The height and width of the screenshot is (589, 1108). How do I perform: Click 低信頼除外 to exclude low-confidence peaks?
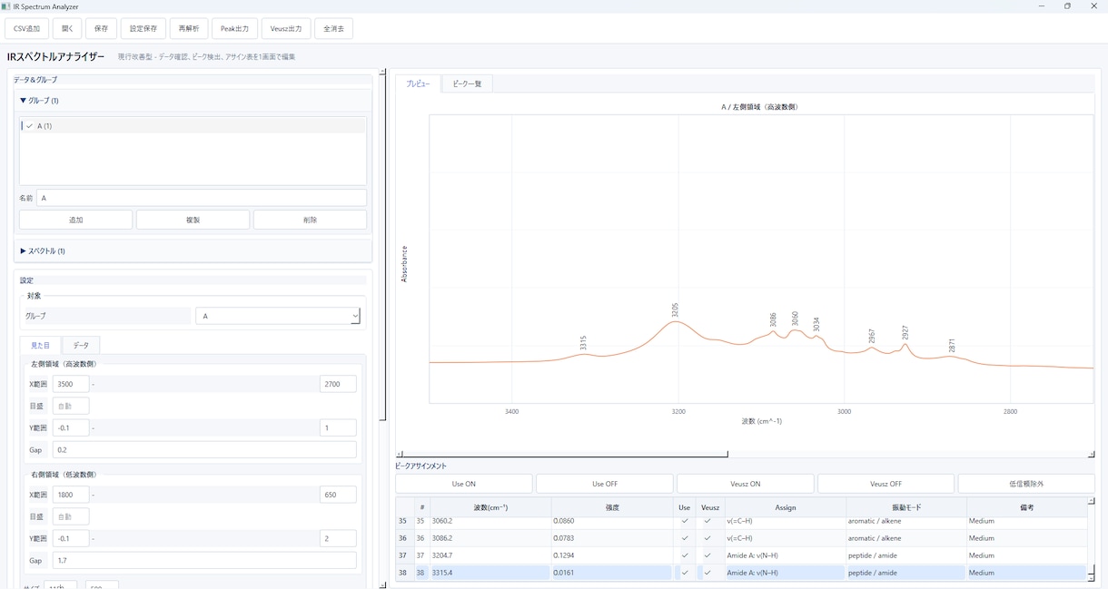coord(1026,484)
